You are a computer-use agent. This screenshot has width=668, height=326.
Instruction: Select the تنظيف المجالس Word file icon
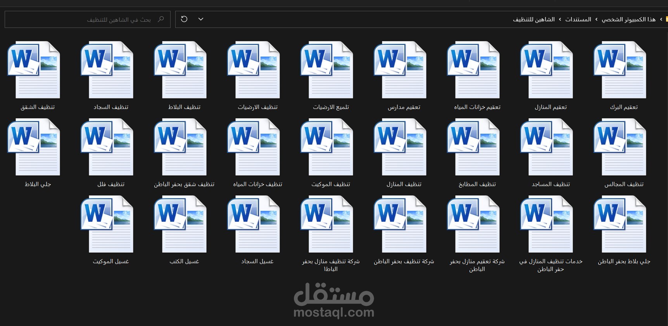coord(620,147)
